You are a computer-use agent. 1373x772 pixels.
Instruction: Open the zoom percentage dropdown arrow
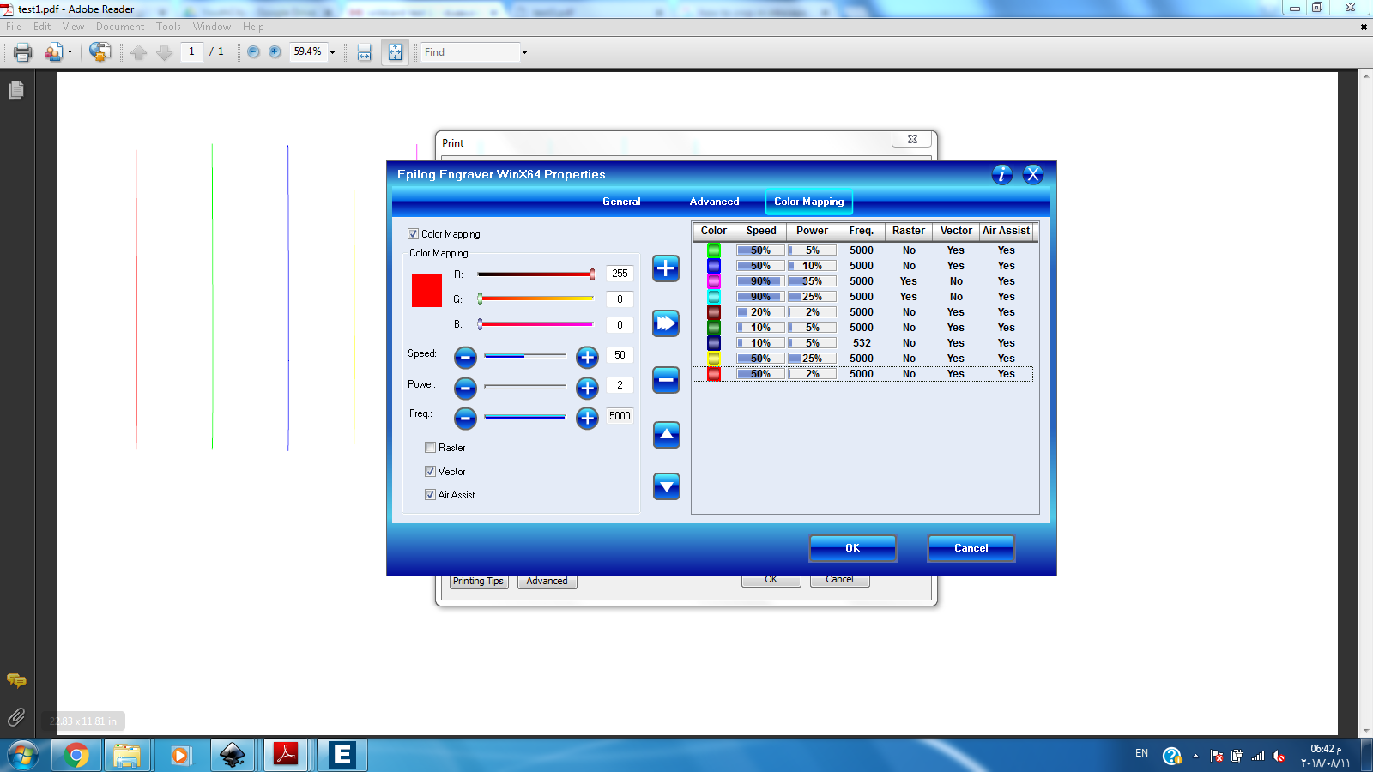click(x=332, y=52)
